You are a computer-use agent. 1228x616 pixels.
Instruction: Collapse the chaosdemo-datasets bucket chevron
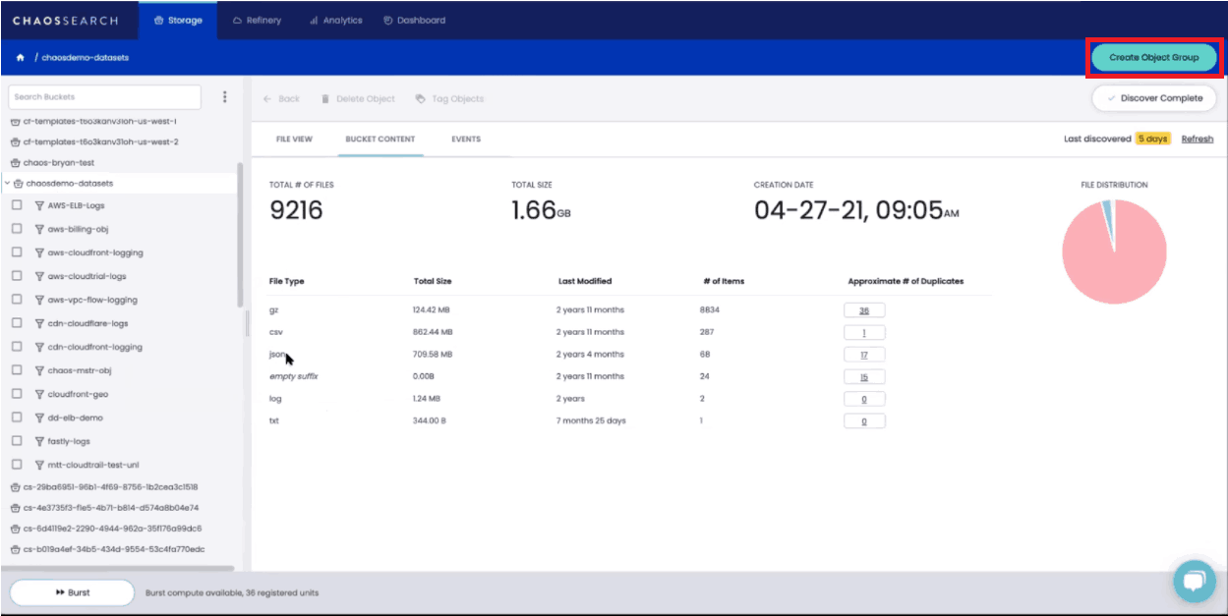click(x=7, y=184)
